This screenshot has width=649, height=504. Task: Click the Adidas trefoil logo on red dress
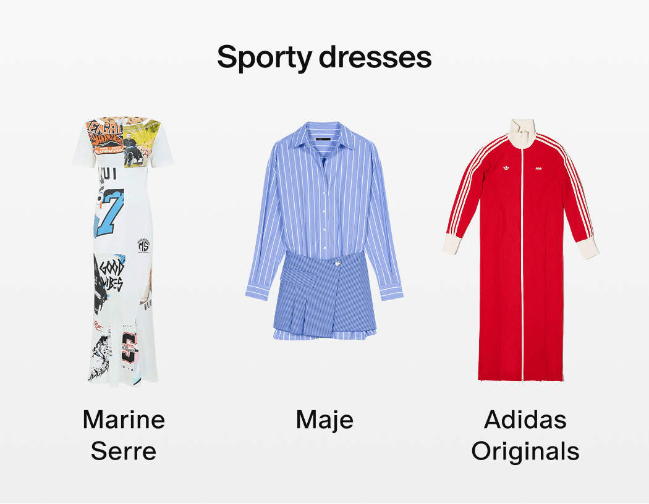click(506, 168)
